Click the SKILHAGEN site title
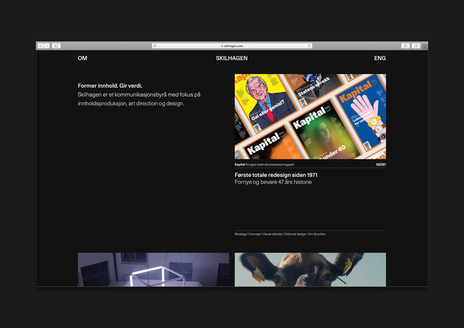This screenshot has width=464, height=328. pyautogui.click(x=232, y=58)
